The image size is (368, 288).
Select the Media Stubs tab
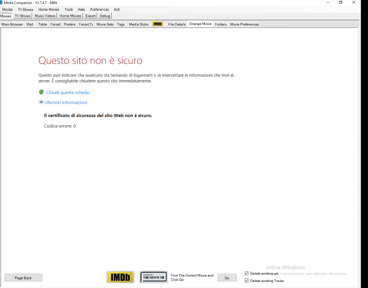pos(139,24)
